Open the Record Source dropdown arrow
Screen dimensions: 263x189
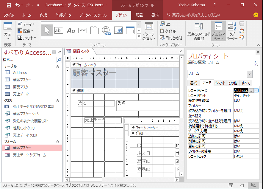point(251,91)
